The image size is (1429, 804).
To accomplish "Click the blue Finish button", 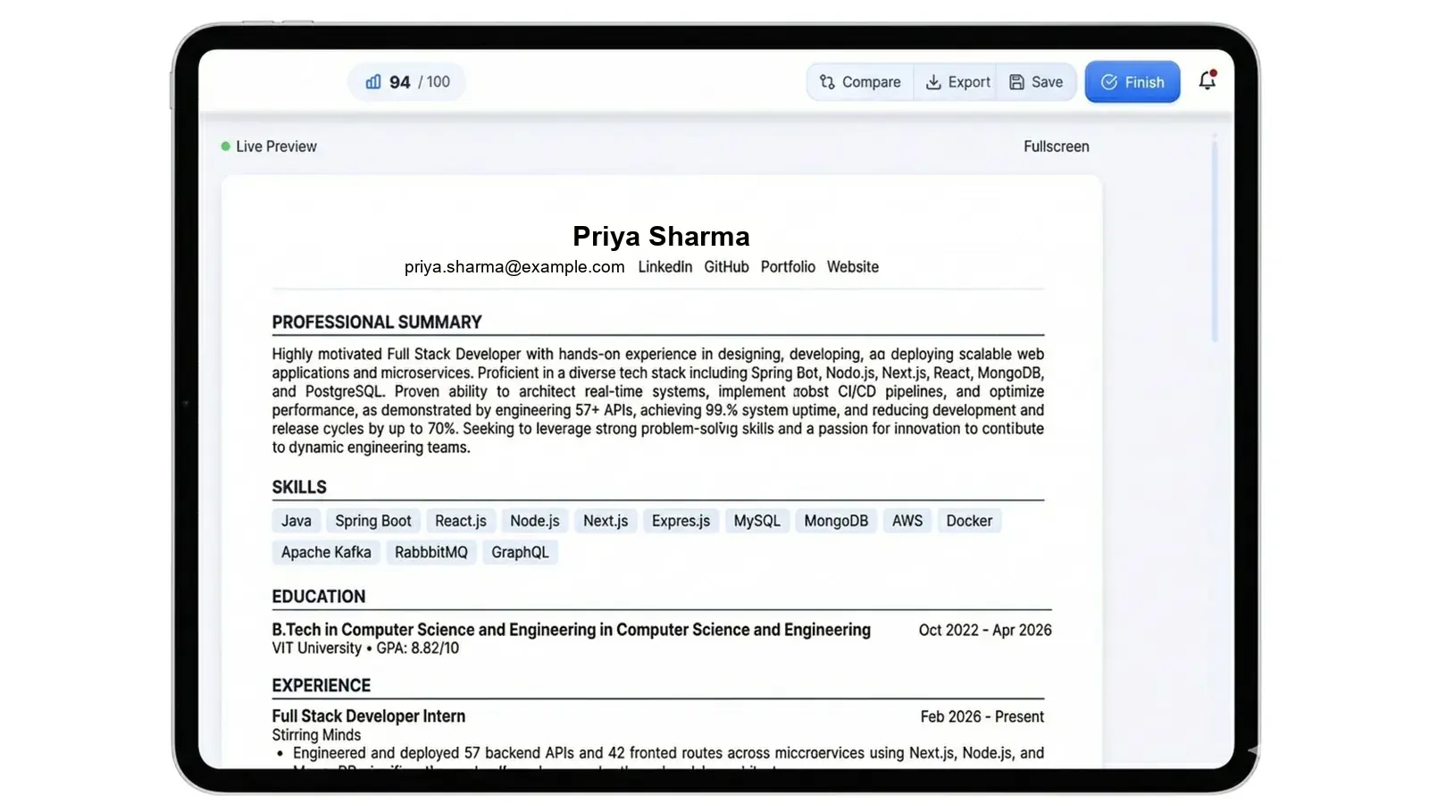I will coord(1132,82).
